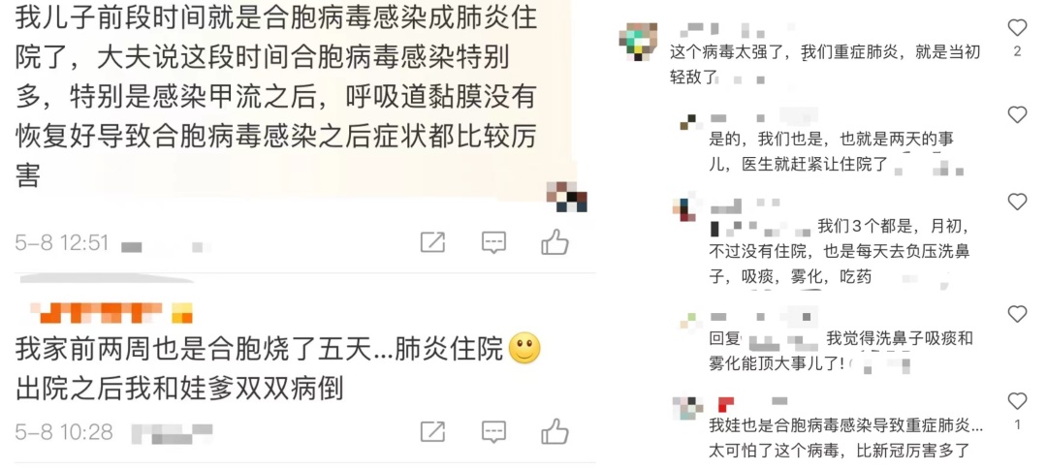
Task: Open avatar at bottom right of first comment
Action: tap(566, 197)
